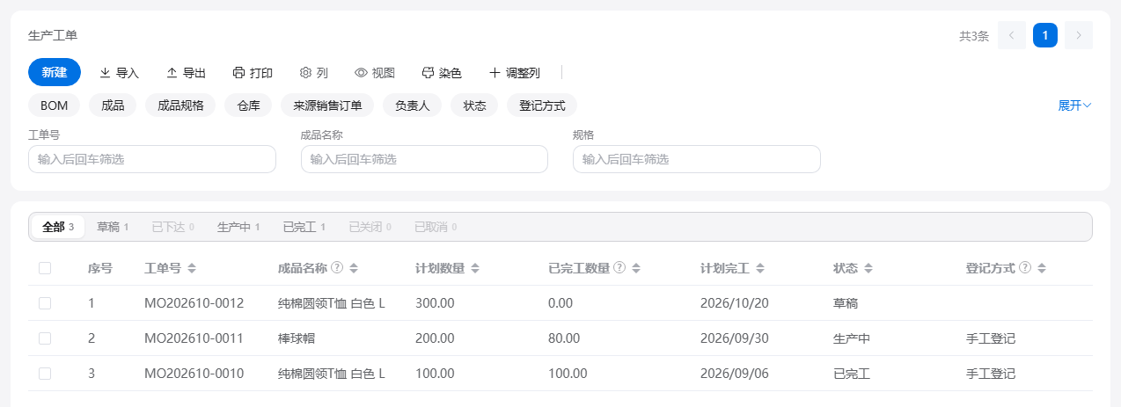Click the 导出 export icon button
The image size is (1121, 407).
186,73
